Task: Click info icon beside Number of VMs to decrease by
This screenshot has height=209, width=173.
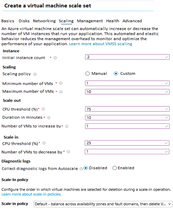Action: click(x=68, y=152)
